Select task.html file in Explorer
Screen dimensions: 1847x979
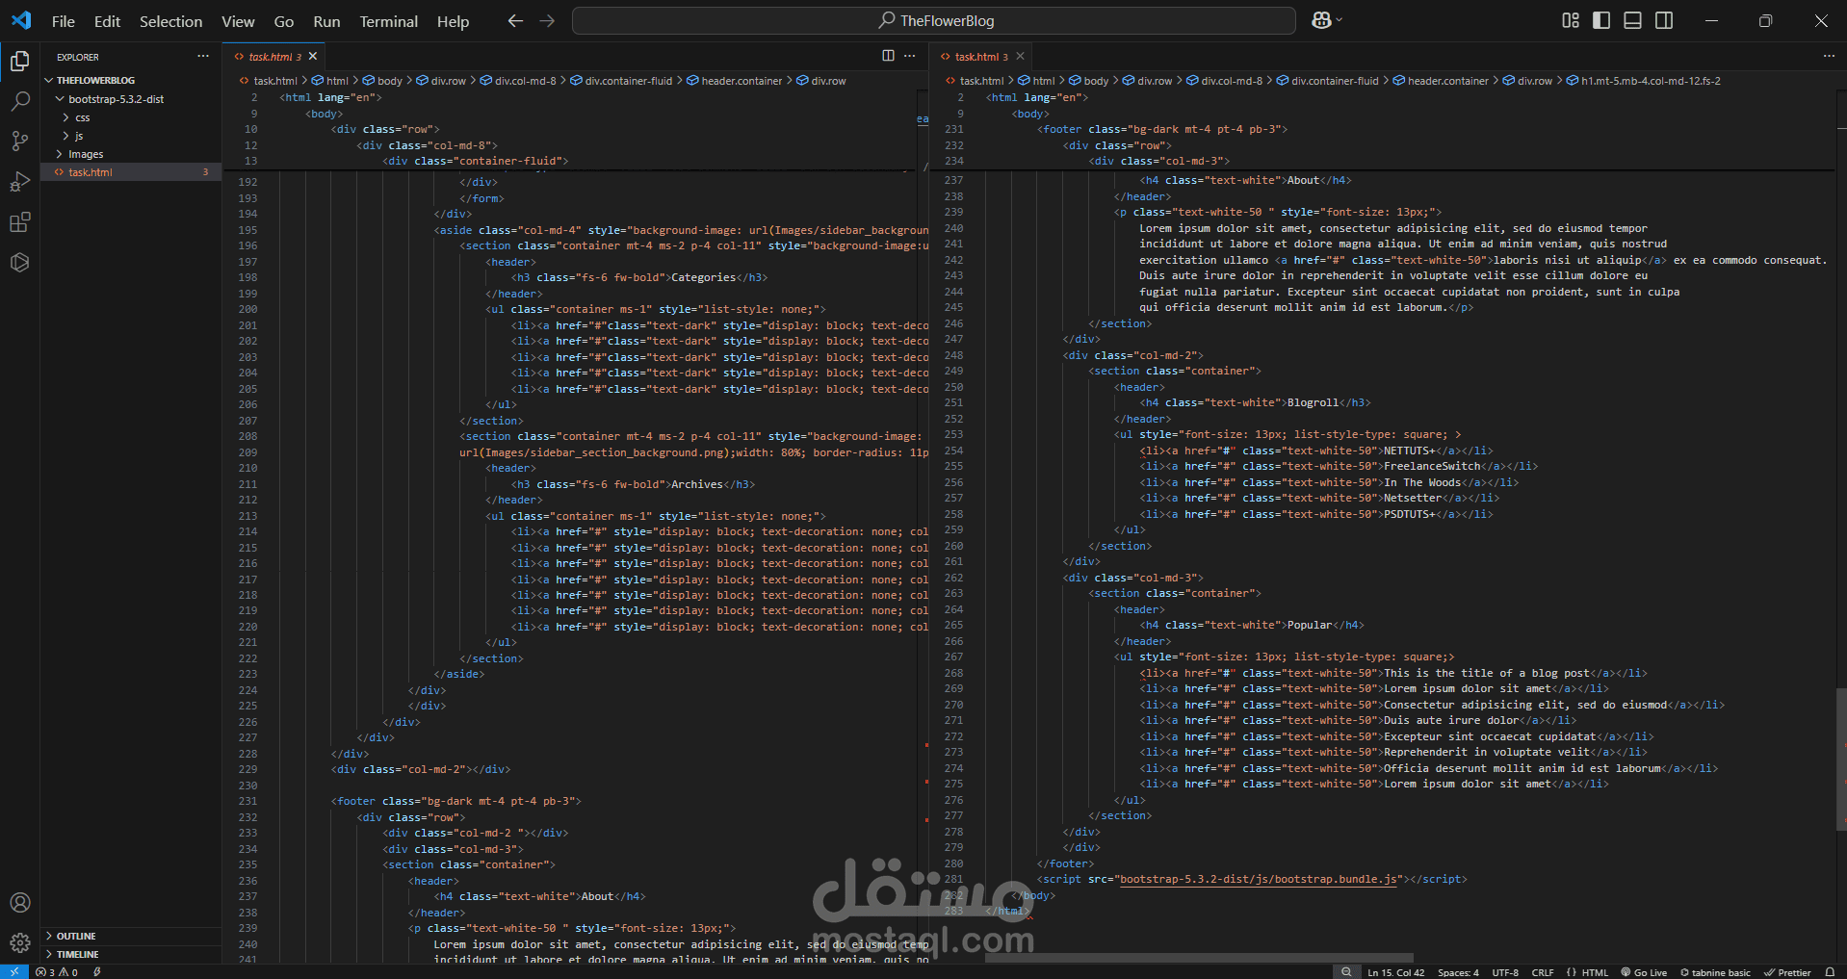click(x=131, y=172)
